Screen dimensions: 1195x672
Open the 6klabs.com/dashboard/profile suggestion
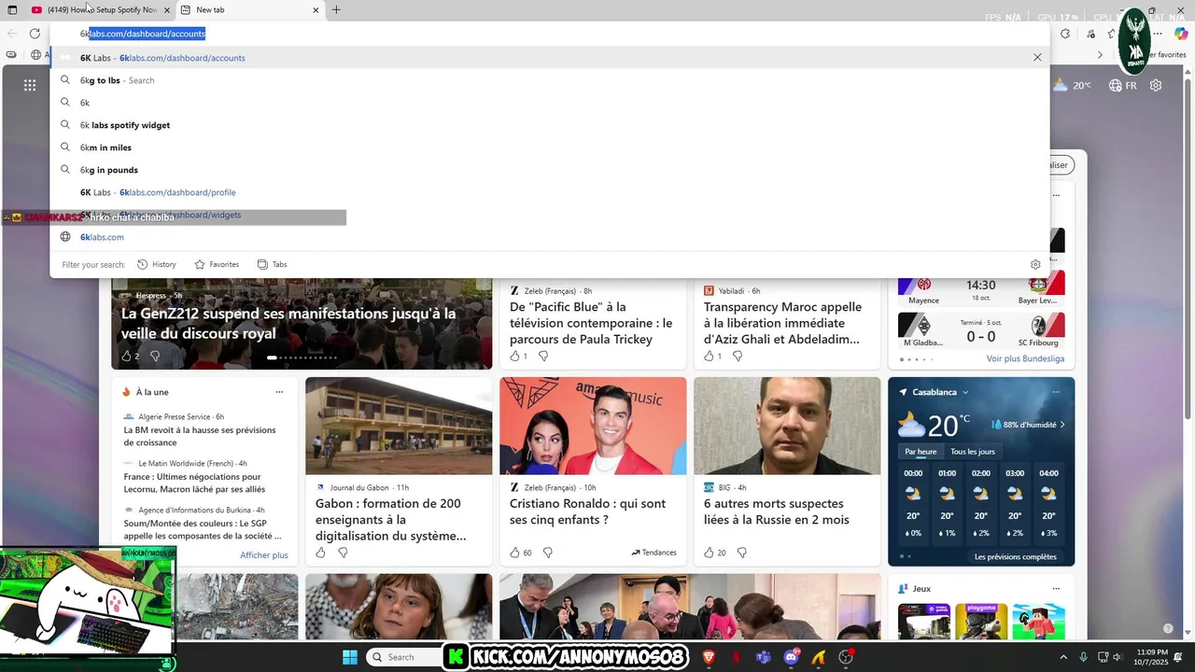(551, 192)
